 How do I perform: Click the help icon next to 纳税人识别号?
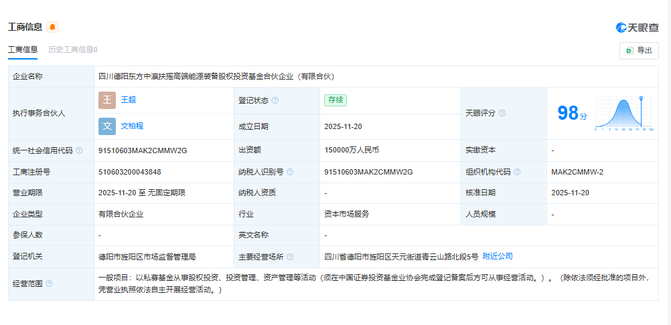[x=290, y=172]
